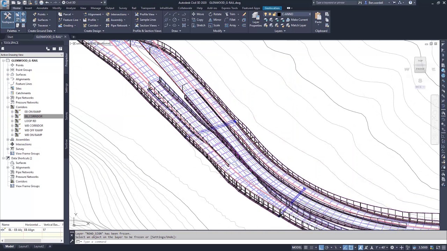Select the Line draw tool

(x=167, y=14)
